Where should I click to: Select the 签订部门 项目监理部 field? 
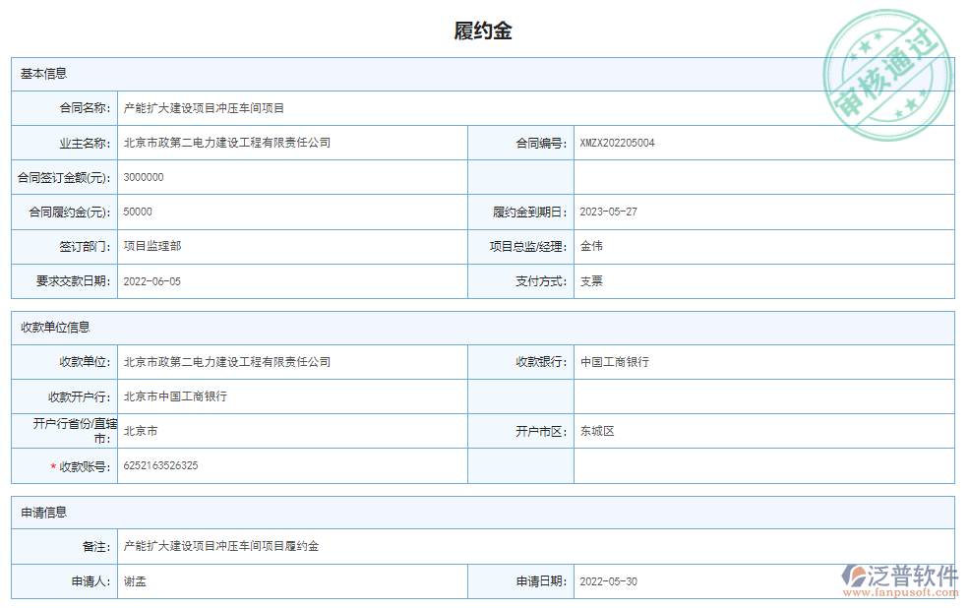152,246
